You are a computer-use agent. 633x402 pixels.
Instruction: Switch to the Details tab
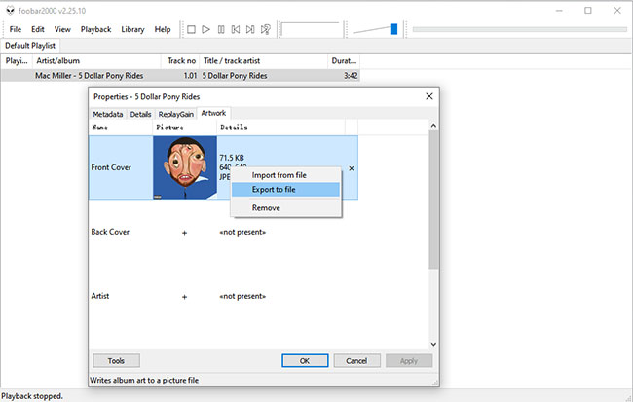pos(140,114)
